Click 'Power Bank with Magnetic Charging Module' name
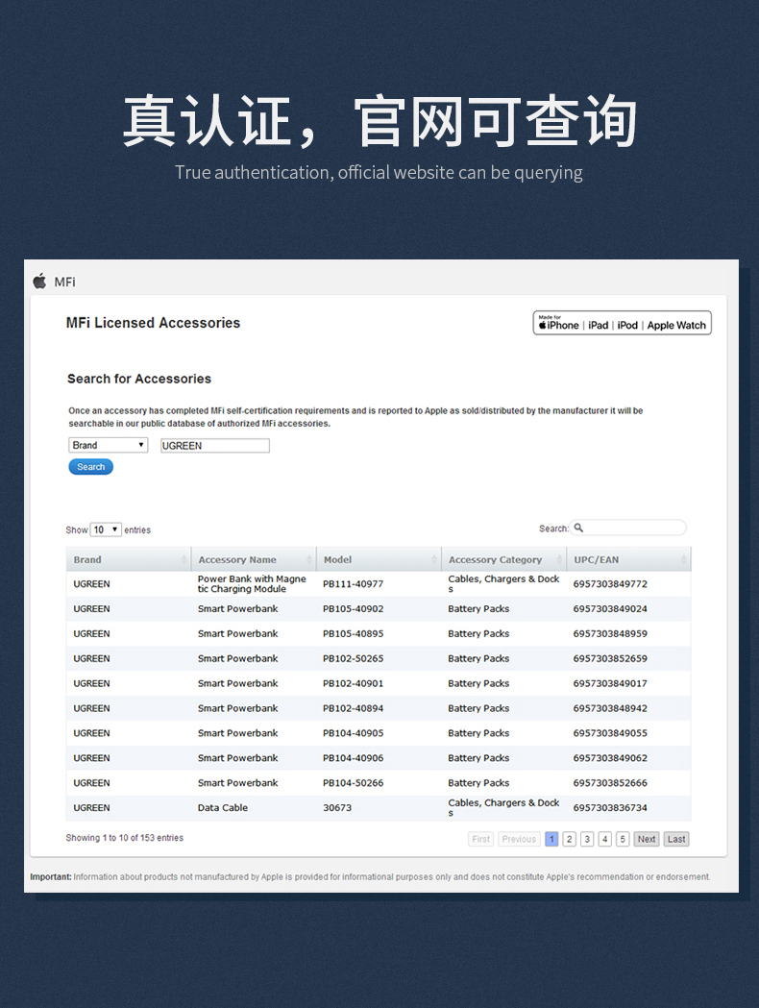The image size is (759, 1008). coord(252,583)
